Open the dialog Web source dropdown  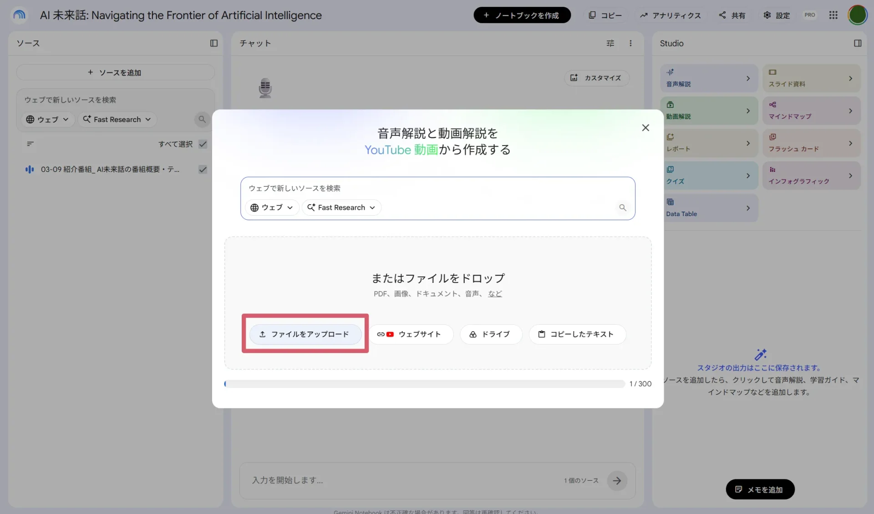(x=272, y=207)
